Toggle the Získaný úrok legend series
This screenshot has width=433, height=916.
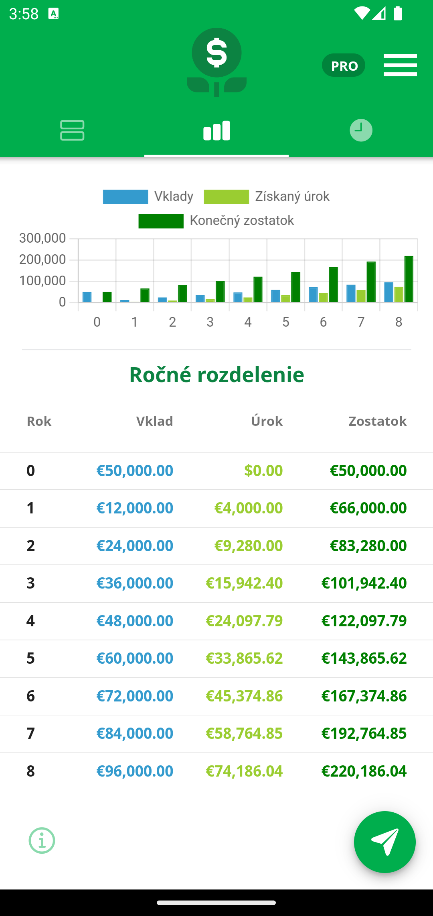click(267, 196)
